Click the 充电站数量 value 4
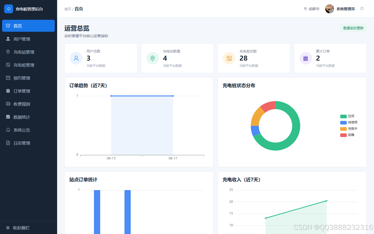Image resolution: width=374 pixels, height=234 pixels. (165, 58)
